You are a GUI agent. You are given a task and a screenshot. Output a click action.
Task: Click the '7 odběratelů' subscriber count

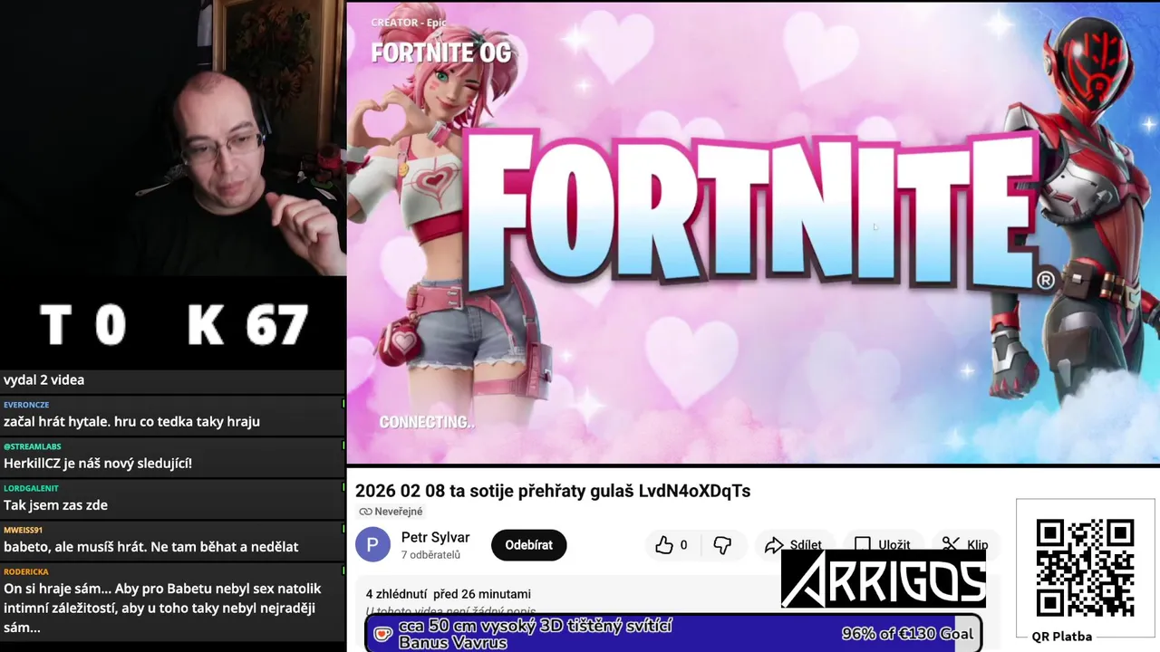(430, 555)
